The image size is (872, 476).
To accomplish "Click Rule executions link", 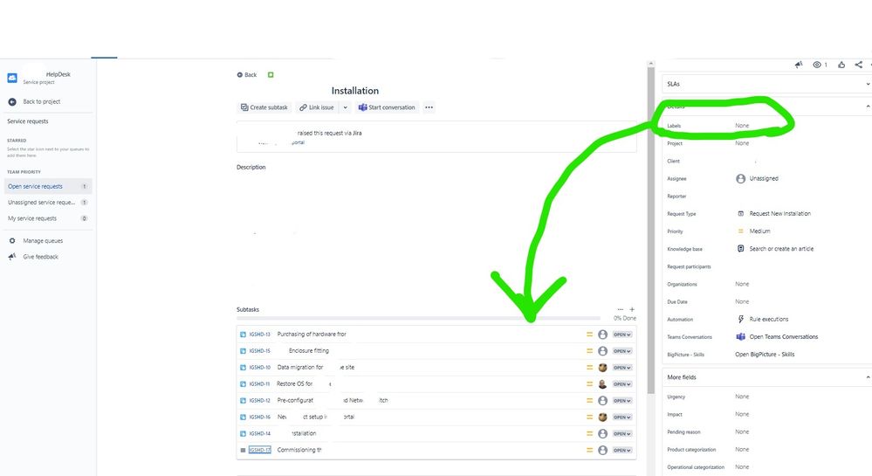I will (768, 320).
